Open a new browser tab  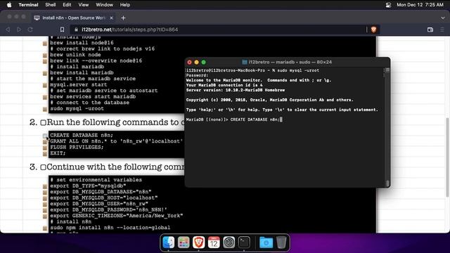coord(123,18)
